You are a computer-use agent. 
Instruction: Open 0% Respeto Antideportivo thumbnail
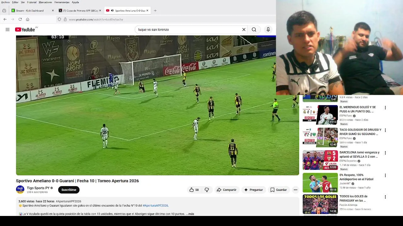click(x=320, y=183)
